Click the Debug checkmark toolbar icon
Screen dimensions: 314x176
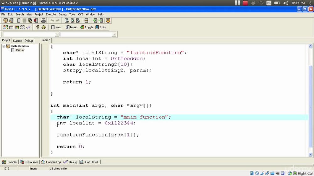(x=28, y=27)
